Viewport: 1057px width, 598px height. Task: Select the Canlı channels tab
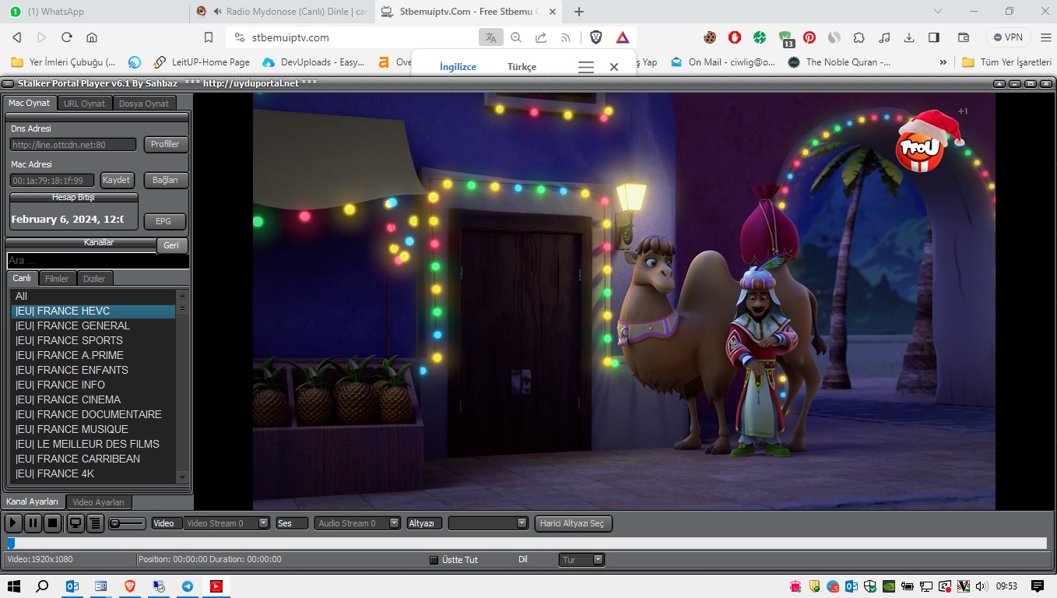coord(22,278)
